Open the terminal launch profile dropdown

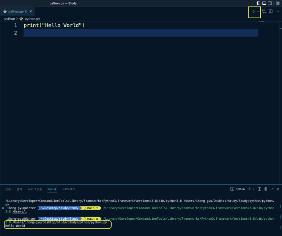254,189
